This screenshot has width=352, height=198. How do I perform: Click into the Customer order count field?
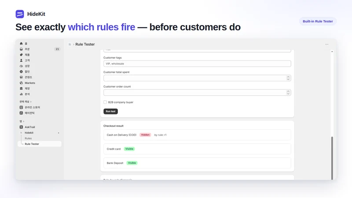point(197,92)
